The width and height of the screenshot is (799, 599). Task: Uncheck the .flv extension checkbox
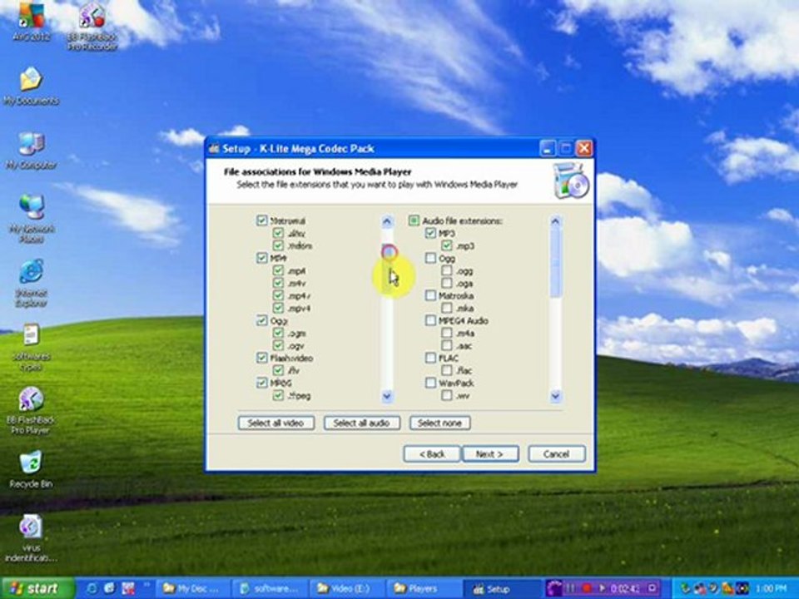click(x=278, y=370)
